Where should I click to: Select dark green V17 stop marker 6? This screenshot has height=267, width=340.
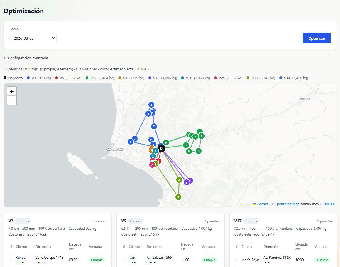point(189,151)
